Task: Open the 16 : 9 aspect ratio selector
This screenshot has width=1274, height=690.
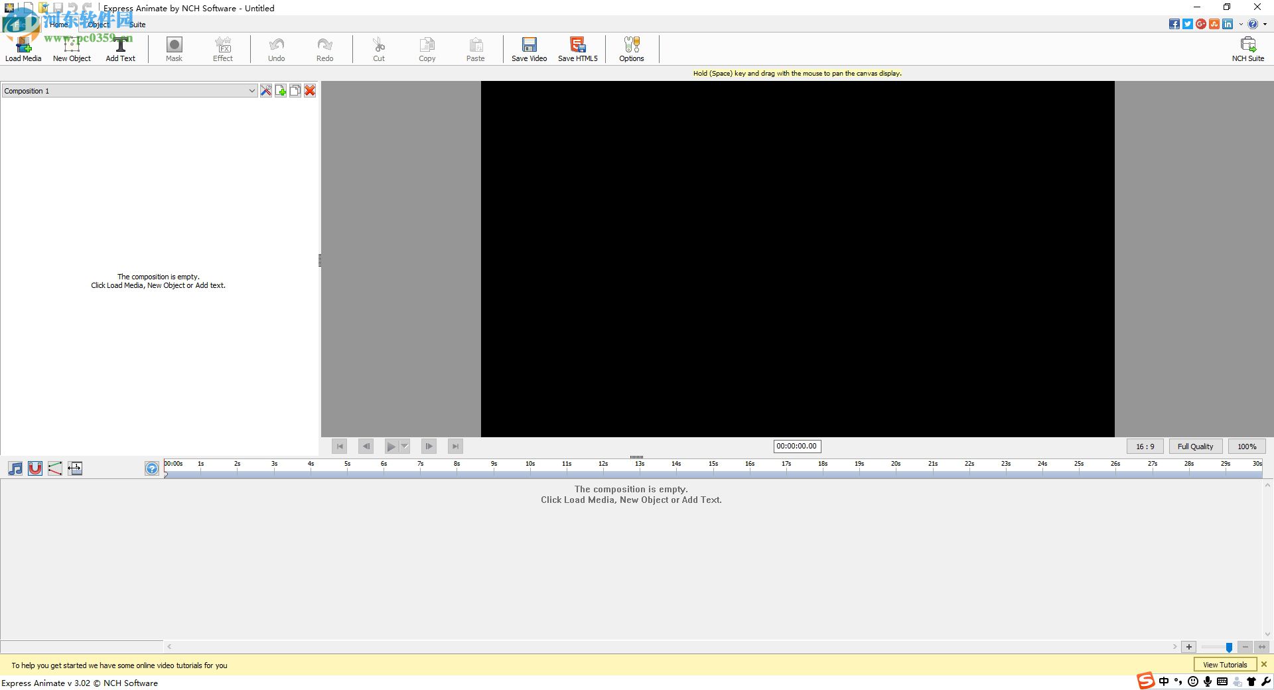Action: pos(1145,447)
